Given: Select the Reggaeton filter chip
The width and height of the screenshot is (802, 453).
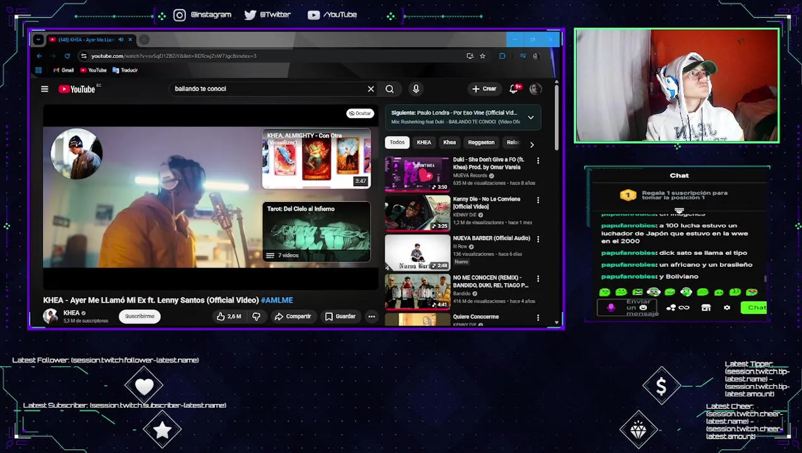Looking at the screenshot, I should click(481, 142).
